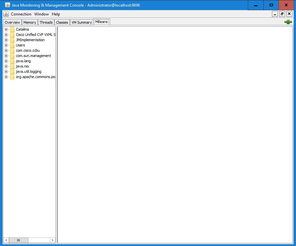Switch to the VM Summary tab
Image resolution: width=296 pixels, height=246 pixels.
[x=81, y=22]
